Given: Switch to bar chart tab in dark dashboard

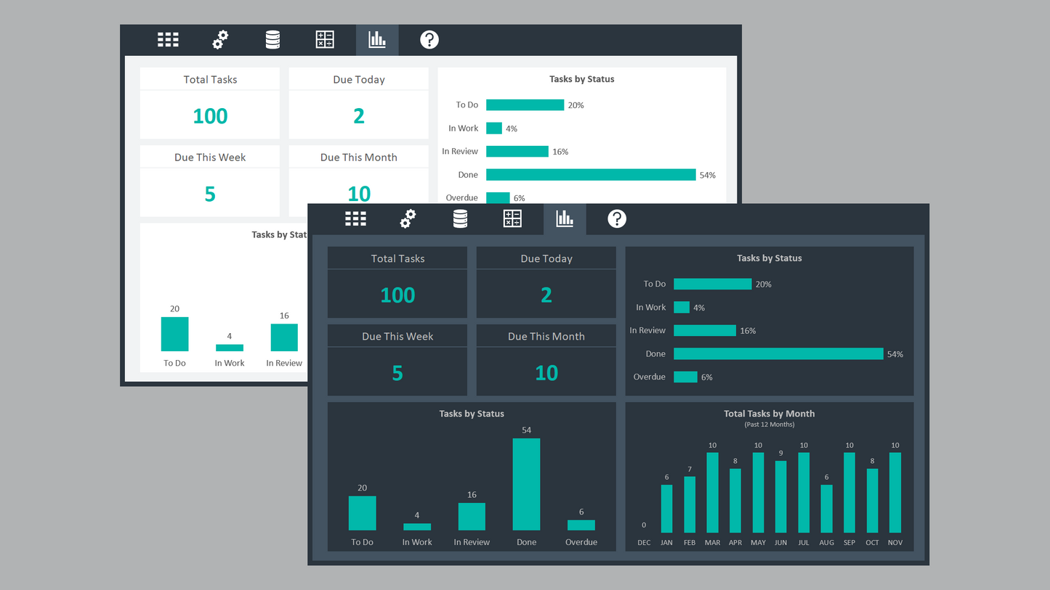Looking at the screenshot, I should point(565,219).
